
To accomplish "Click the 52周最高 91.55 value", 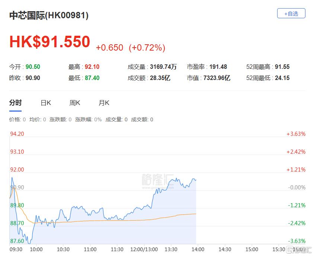I will [282, 67].
